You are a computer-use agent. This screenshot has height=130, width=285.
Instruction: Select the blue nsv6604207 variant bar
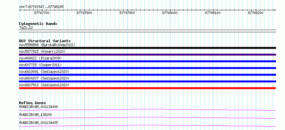coord(147,81)
